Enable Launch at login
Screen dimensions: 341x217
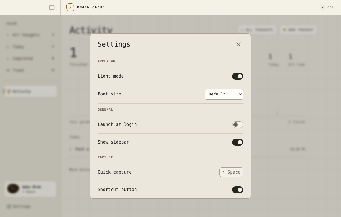[238, 125]
